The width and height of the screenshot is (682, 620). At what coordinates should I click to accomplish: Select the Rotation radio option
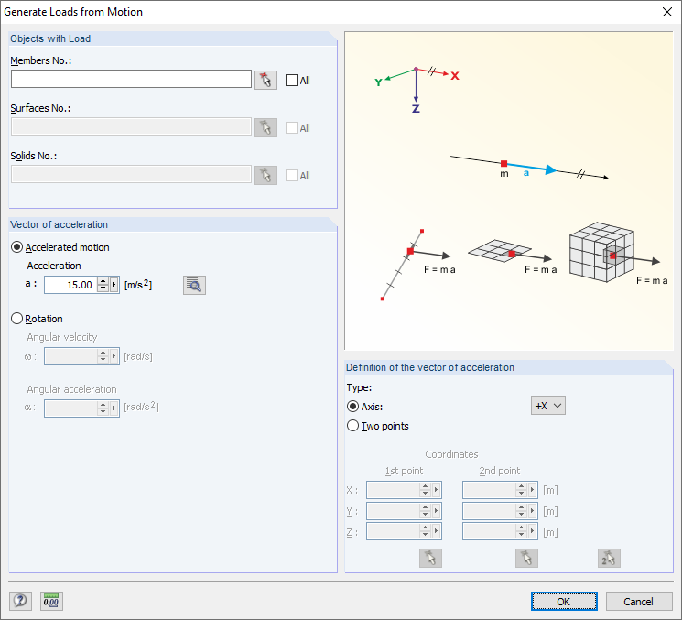[16, 319]
